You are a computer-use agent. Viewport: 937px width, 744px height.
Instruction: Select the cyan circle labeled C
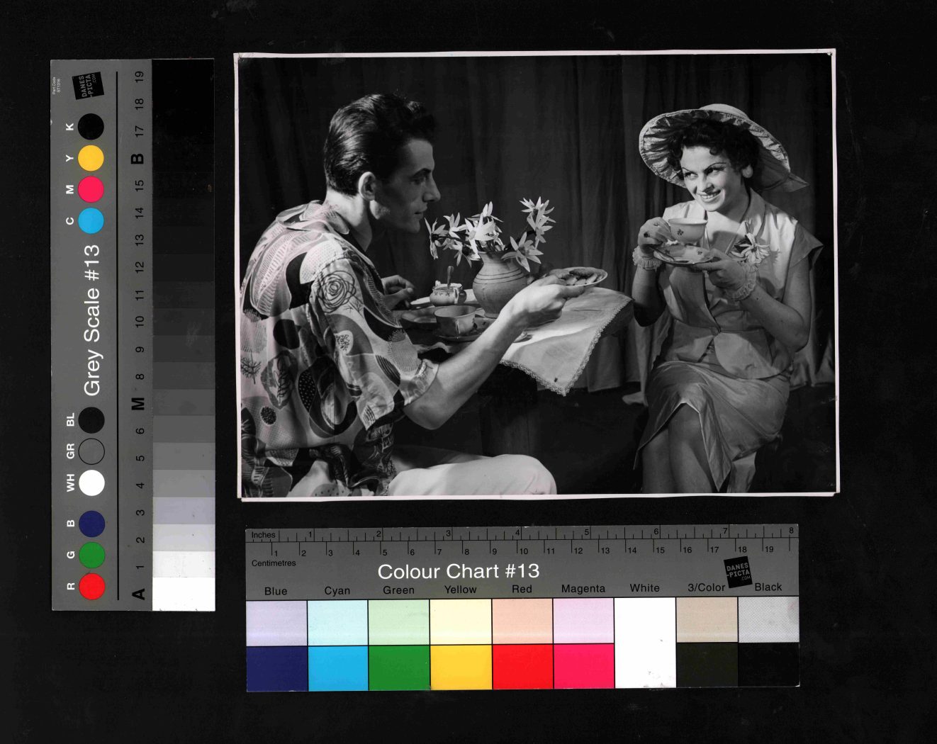tap(91, 220)
